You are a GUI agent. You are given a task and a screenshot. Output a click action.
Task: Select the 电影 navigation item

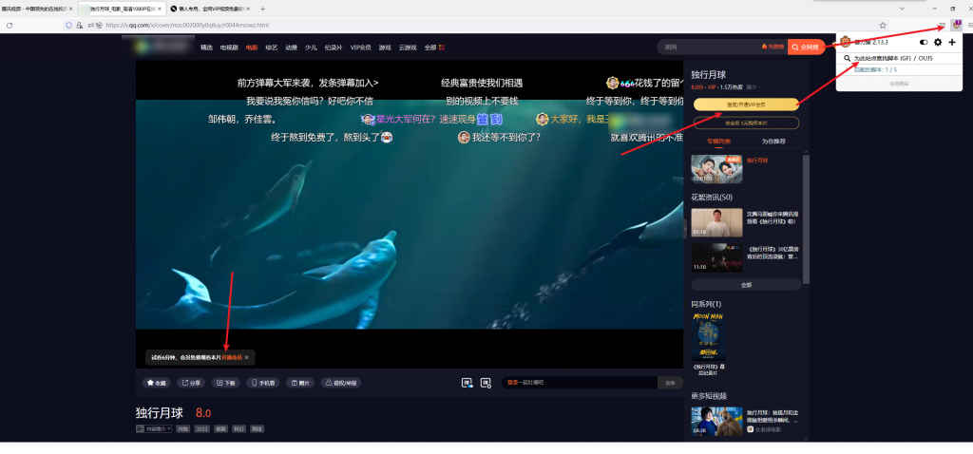click(251, 47)
